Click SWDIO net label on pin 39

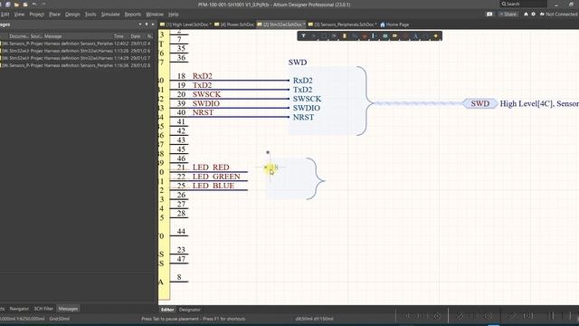click(x=206, y=103)
